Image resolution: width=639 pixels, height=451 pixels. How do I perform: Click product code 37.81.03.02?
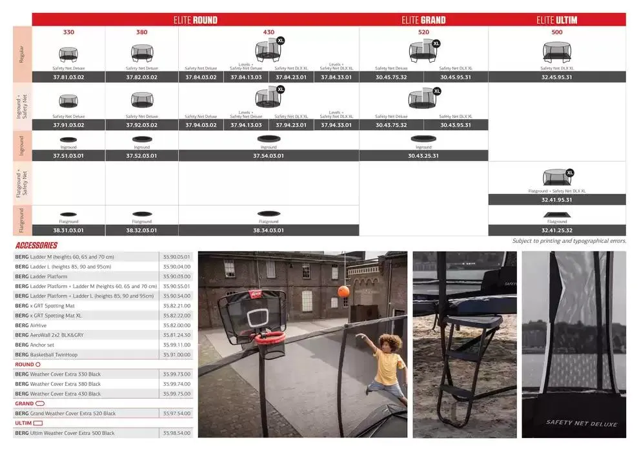point(68,77)
